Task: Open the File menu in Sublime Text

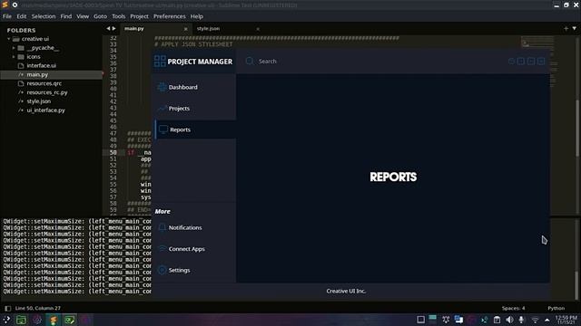Action: click(7, 16)
